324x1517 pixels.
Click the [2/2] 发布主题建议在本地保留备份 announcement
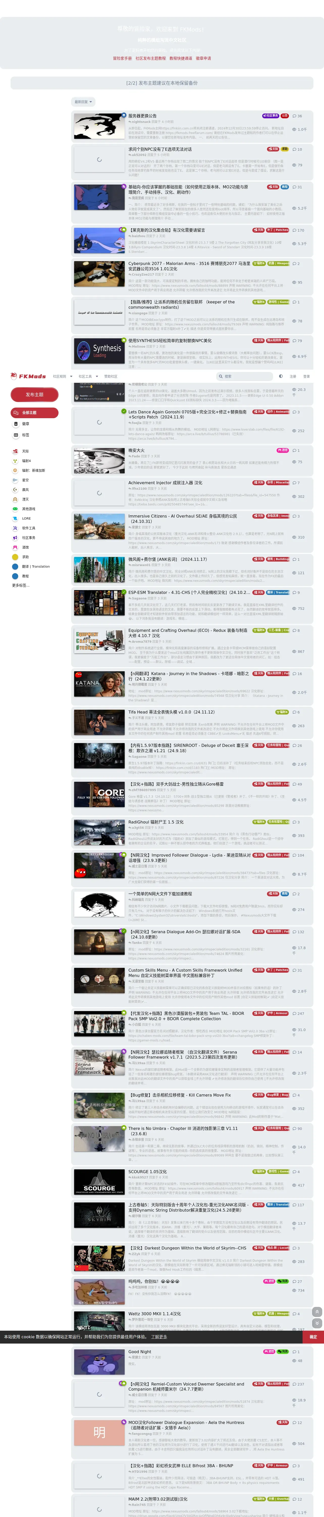pyautogui.click(x=162, y=83)
